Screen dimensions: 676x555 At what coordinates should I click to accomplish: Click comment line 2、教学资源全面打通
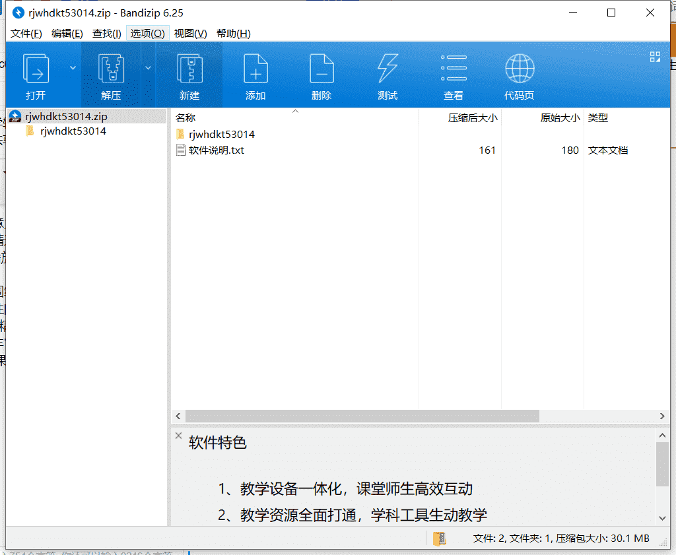click(x=353, y=515)
